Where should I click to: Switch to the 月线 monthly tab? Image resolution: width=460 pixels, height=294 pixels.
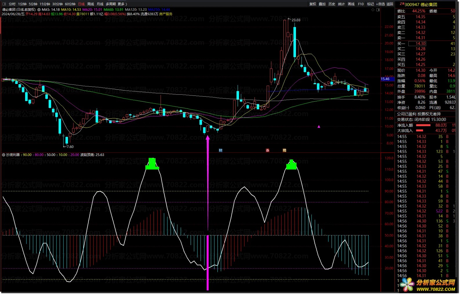coord(100,4)
